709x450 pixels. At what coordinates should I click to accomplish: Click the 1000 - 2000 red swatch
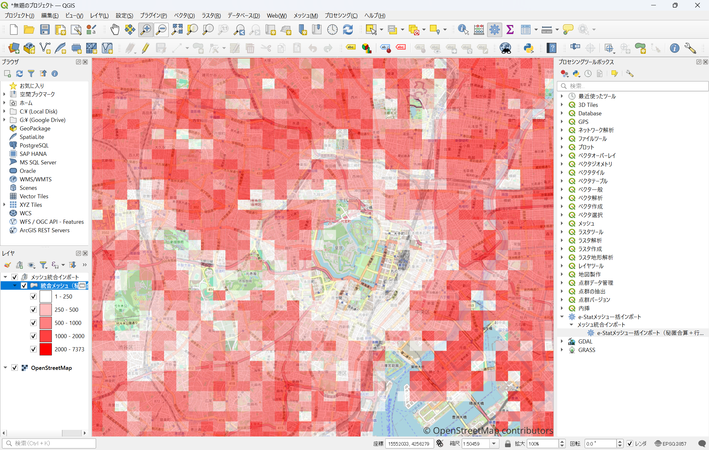pos(46,336)
